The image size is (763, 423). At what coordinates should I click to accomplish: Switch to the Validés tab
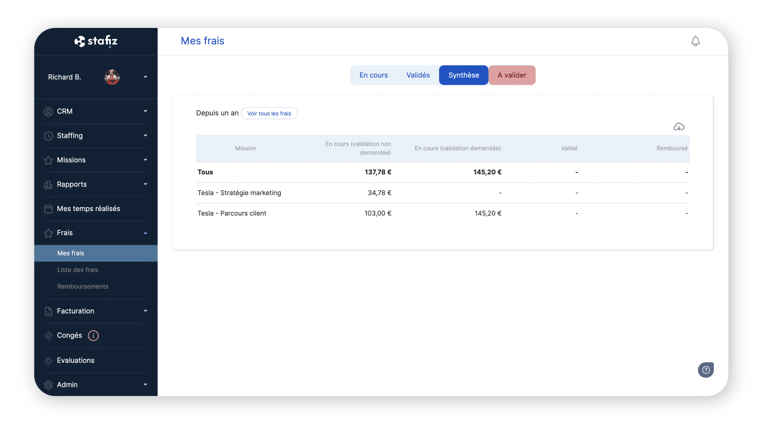tap(418, 75)
